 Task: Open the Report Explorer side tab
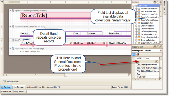pos(164,7)
